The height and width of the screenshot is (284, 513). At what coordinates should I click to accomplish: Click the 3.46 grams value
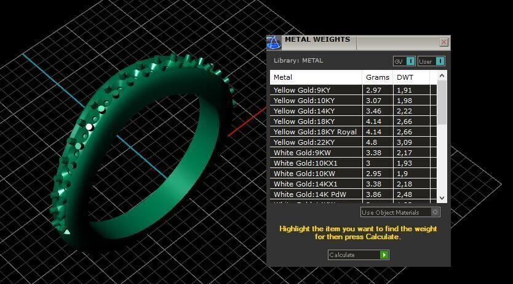373,111
